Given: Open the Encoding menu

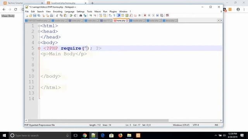Looking at the screenshot, I should [x=58, y=12].
